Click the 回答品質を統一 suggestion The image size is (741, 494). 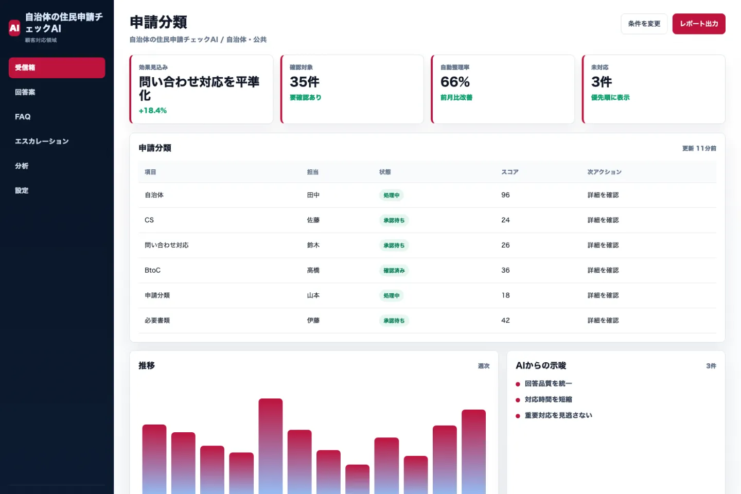point(548,383)
